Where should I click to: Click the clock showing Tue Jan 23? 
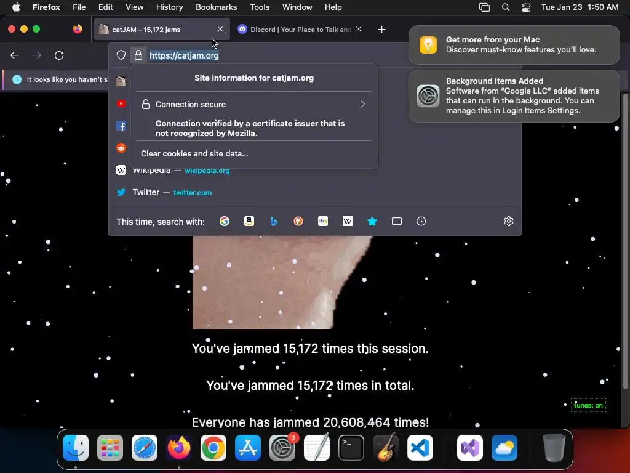tap(580, 7)
